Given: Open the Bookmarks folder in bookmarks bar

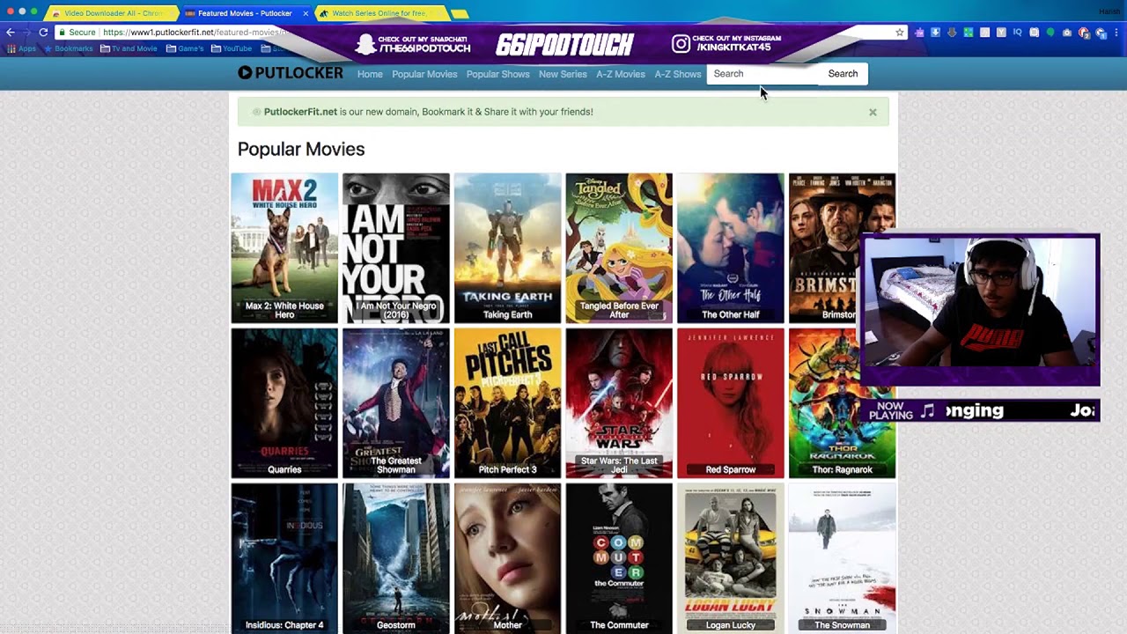Looking at the screenshot, I should pyautogui.click(x=69, y=48).
